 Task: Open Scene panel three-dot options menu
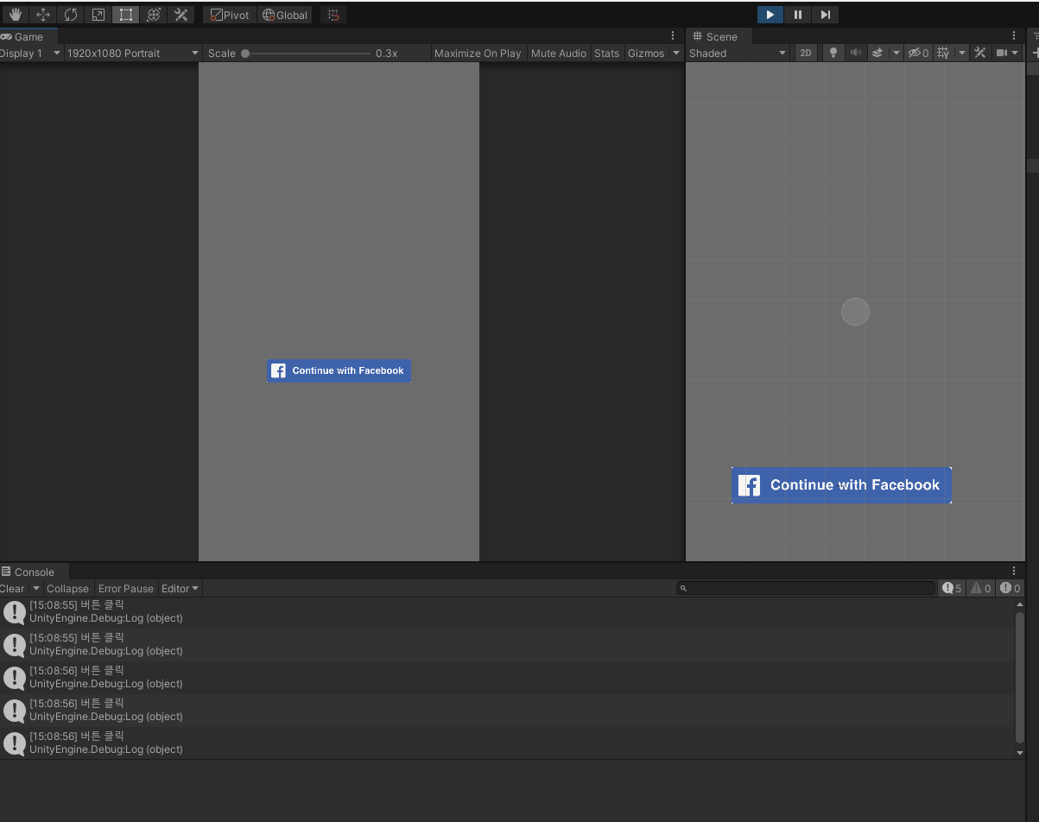coord(1014,36)
